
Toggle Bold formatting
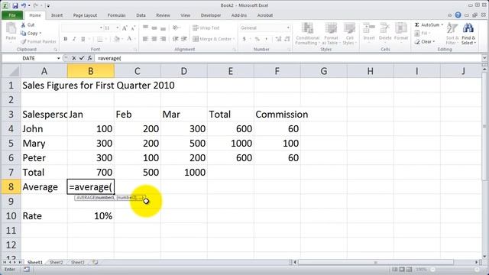pyautogui.click(x=66, y=39)
